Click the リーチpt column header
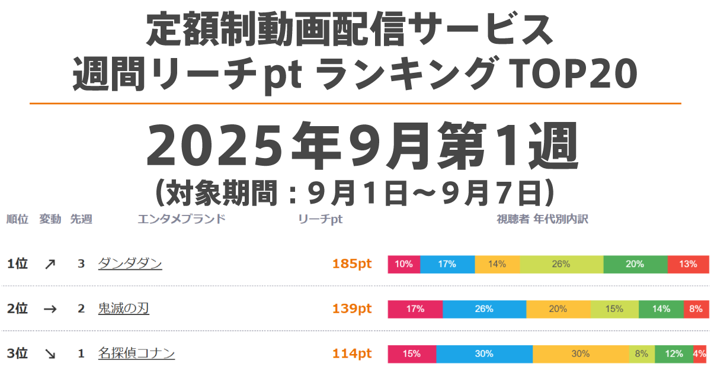This screenshot has width=711, height=373. [x=321, y=219]
